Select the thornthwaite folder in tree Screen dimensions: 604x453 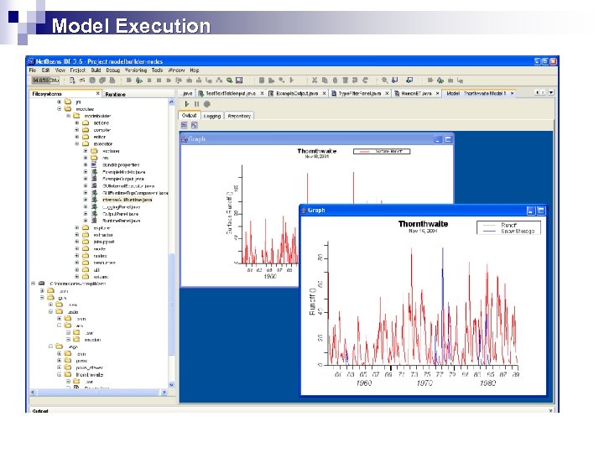point(90,374)
